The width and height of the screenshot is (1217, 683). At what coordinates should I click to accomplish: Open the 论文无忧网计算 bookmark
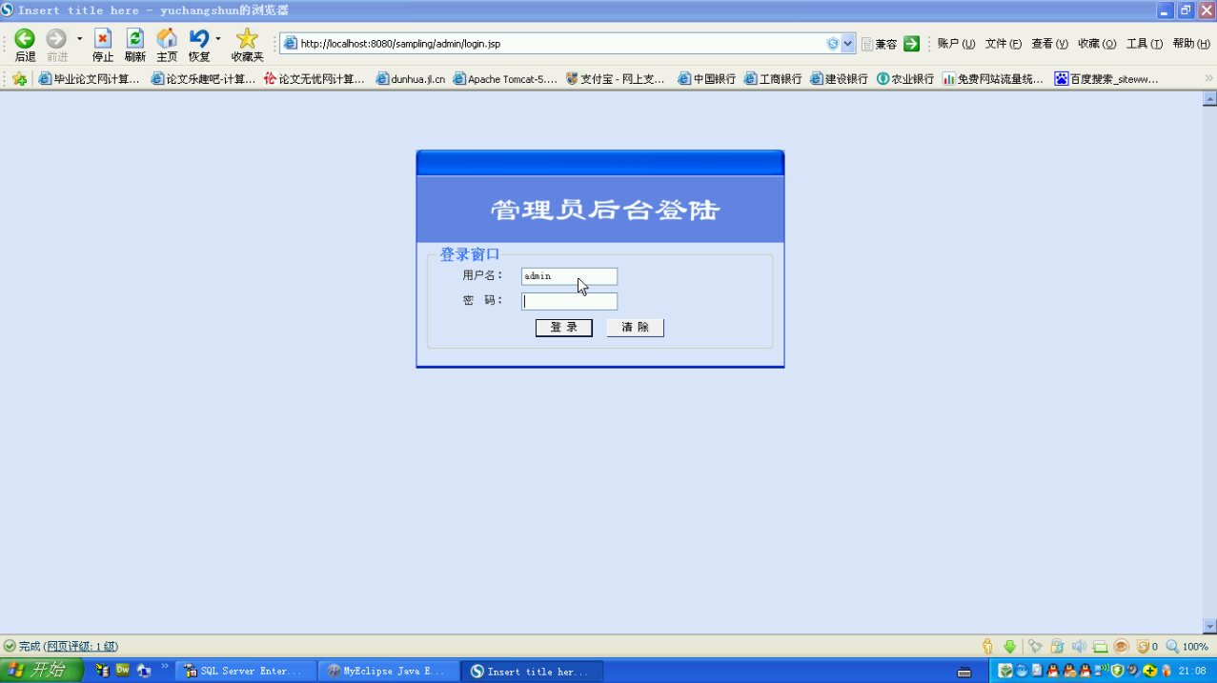point(314,79)
